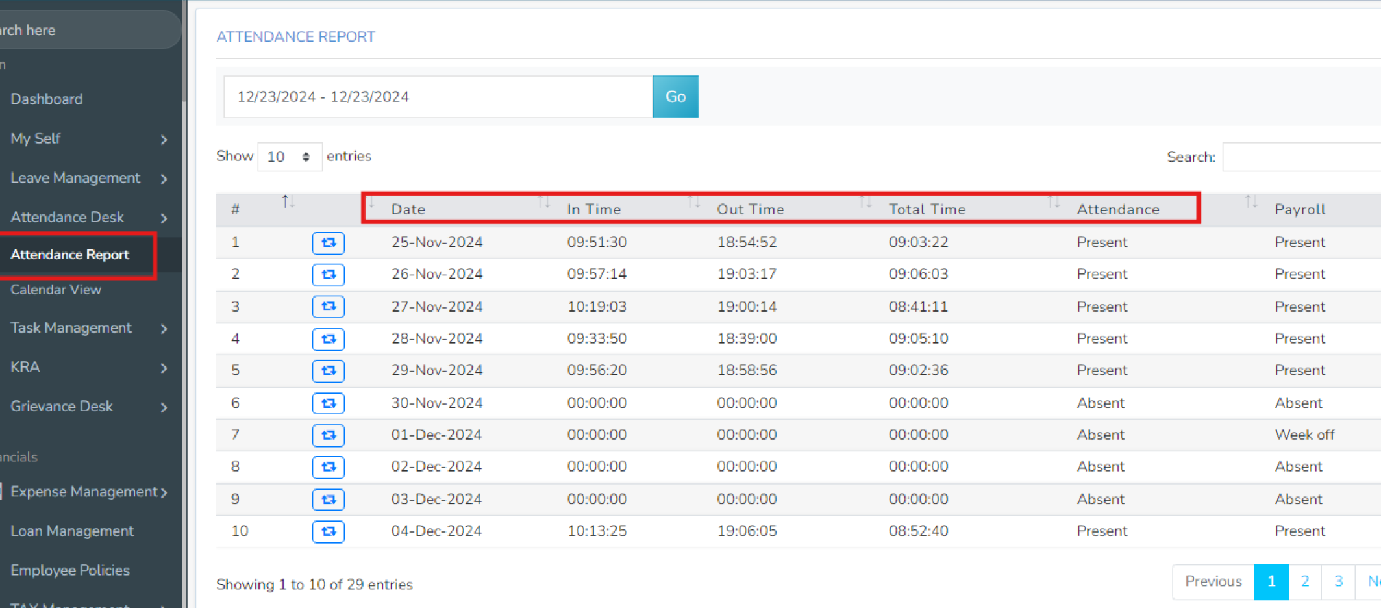Click the ATTENDANCE REPORT page heading

point(296,36)
